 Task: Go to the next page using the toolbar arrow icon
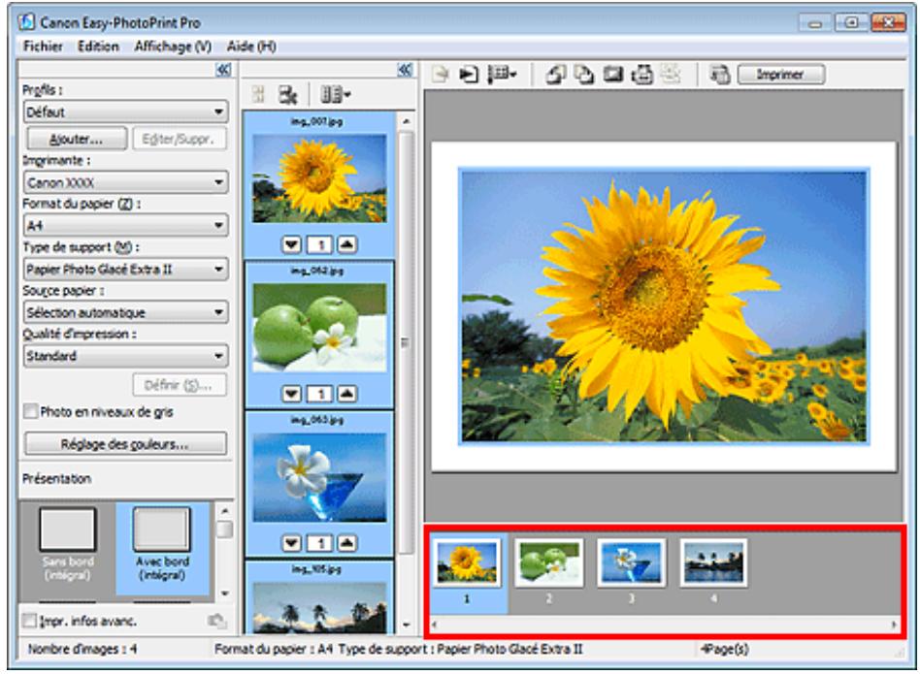[x=468, y=75]
